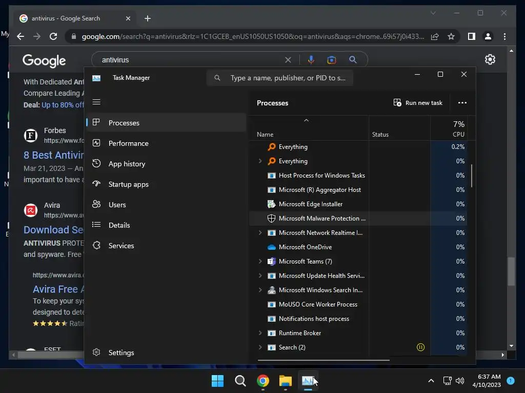
Task: Select Host Process for Windows Tasks row
Action: 358,176
